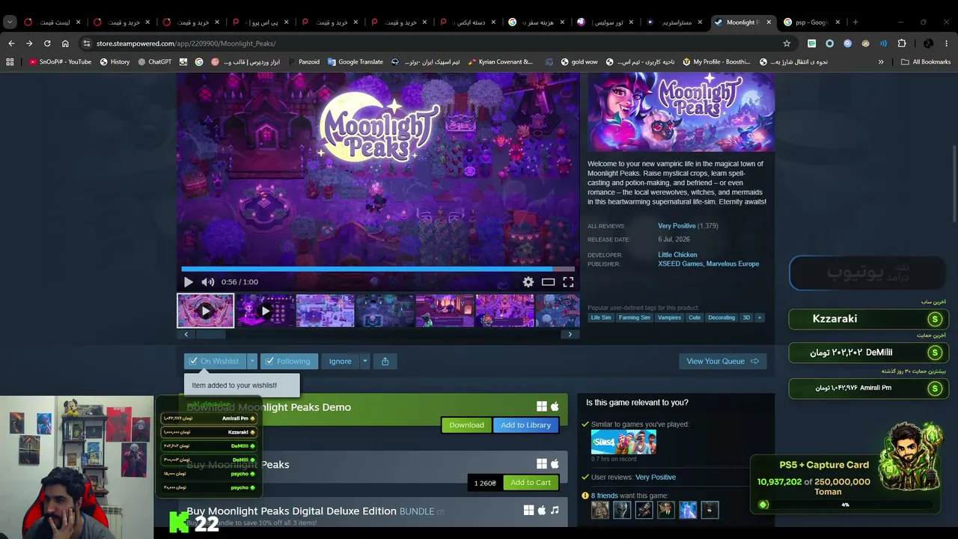The height and width of the screenshot is (539, 958).
Task: Select the Vampires tag
Action: point(669,317)
